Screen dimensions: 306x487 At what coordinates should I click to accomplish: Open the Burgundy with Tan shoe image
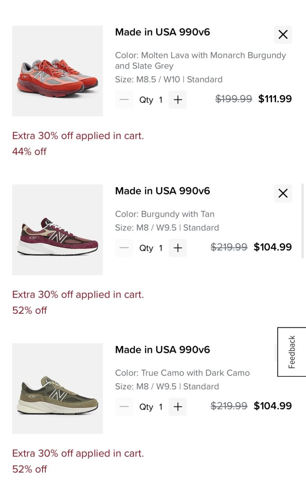point(58,230)
